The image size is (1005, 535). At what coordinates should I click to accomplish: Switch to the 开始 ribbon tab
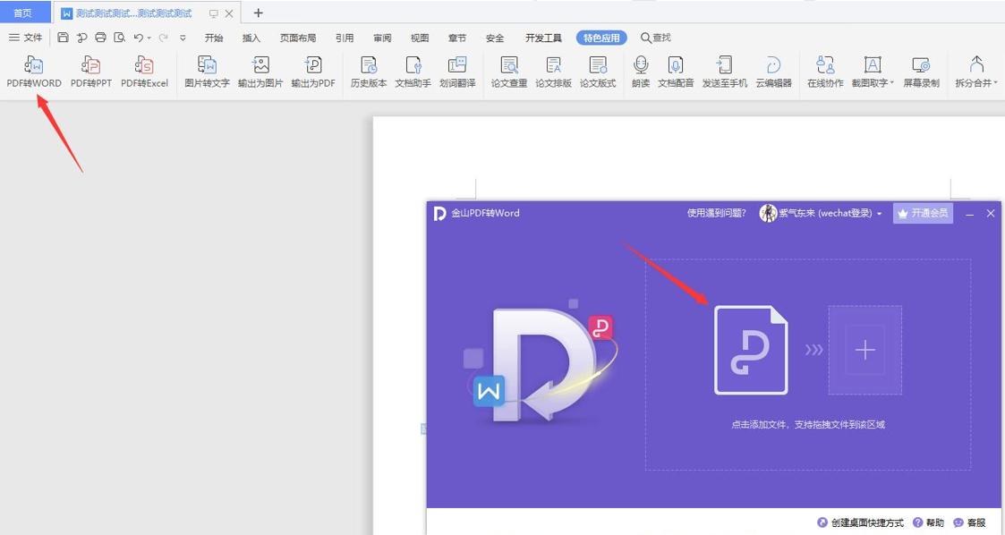214,38
